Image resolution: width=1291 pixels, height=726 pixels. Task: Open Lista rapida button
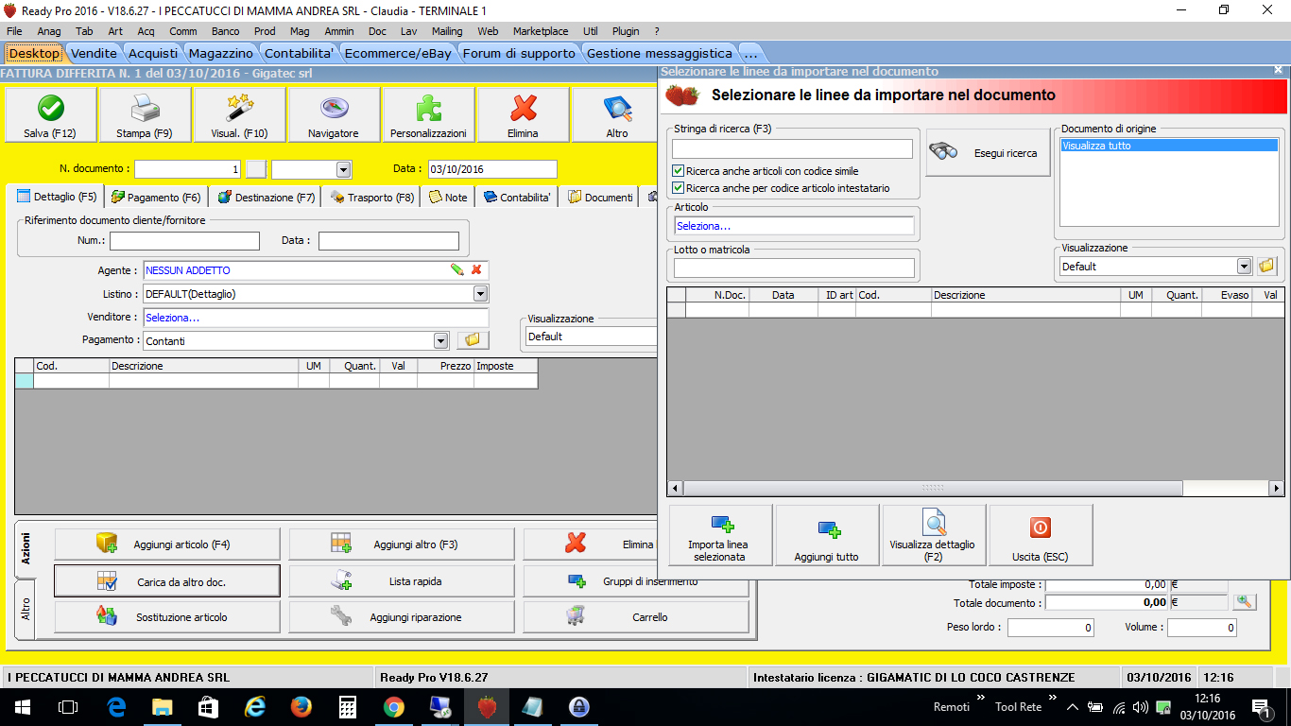point(402,581)
